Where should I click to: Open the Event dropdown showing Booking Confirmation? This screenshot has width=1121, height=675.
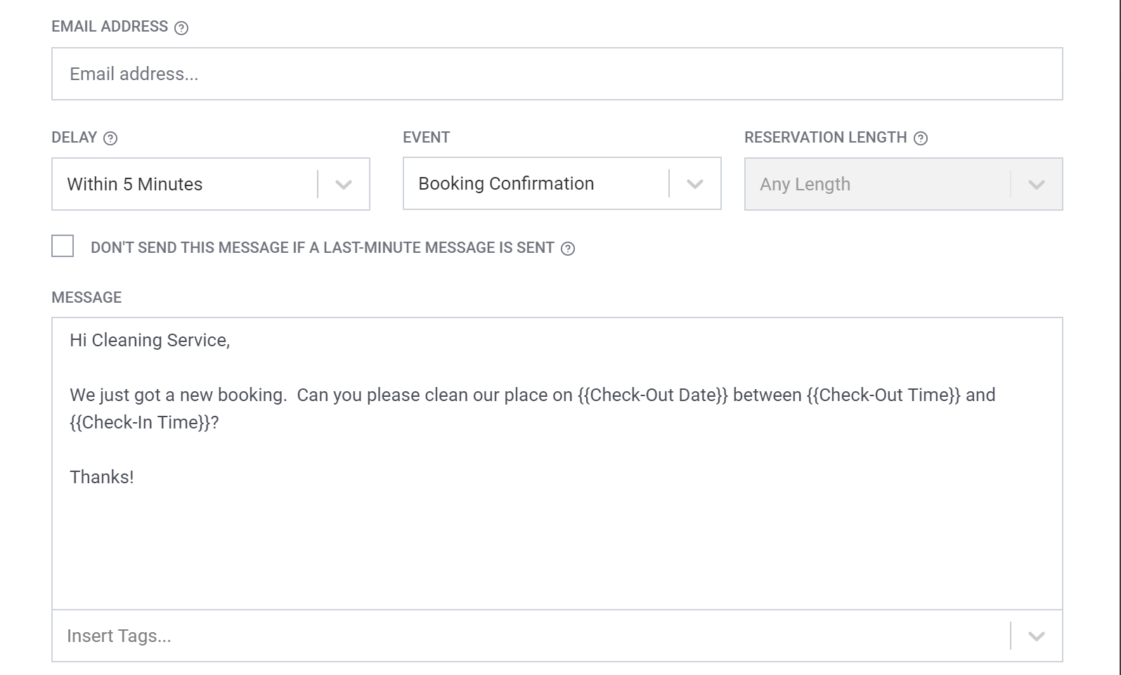(x=562, y=183)
